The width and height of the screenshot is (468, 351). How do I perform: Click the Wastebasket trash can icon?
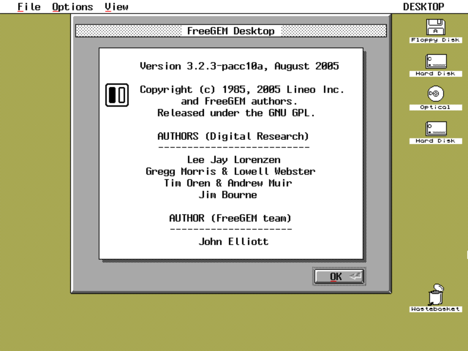[x=435, y=295]
